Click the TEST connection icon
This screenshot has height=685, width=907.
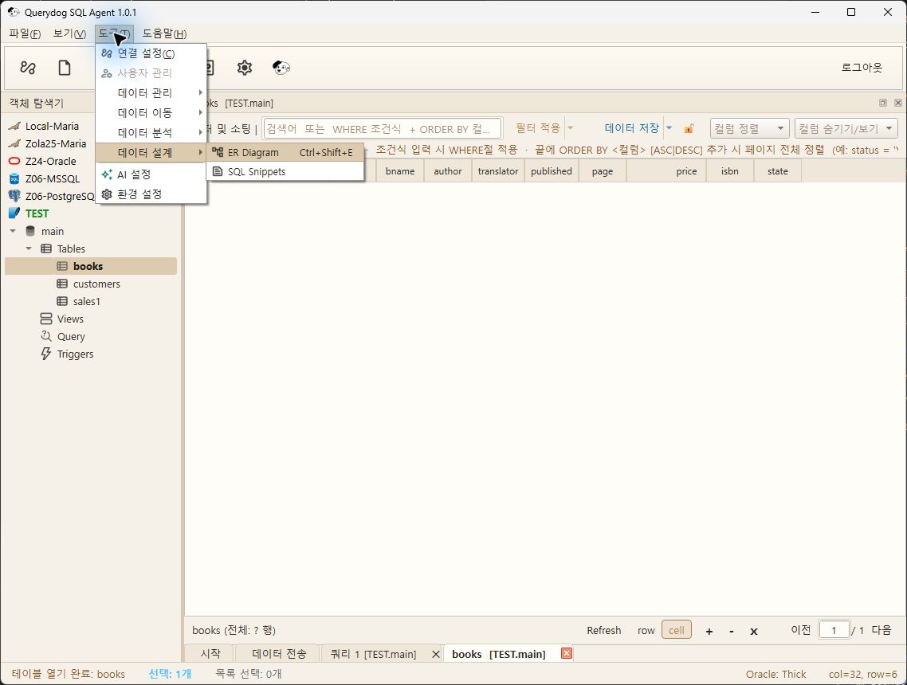[x=14, y=213]
